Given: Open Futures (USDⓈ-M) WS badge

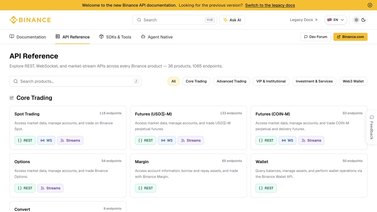Looking at the screenshot, I should click(167, 140).
